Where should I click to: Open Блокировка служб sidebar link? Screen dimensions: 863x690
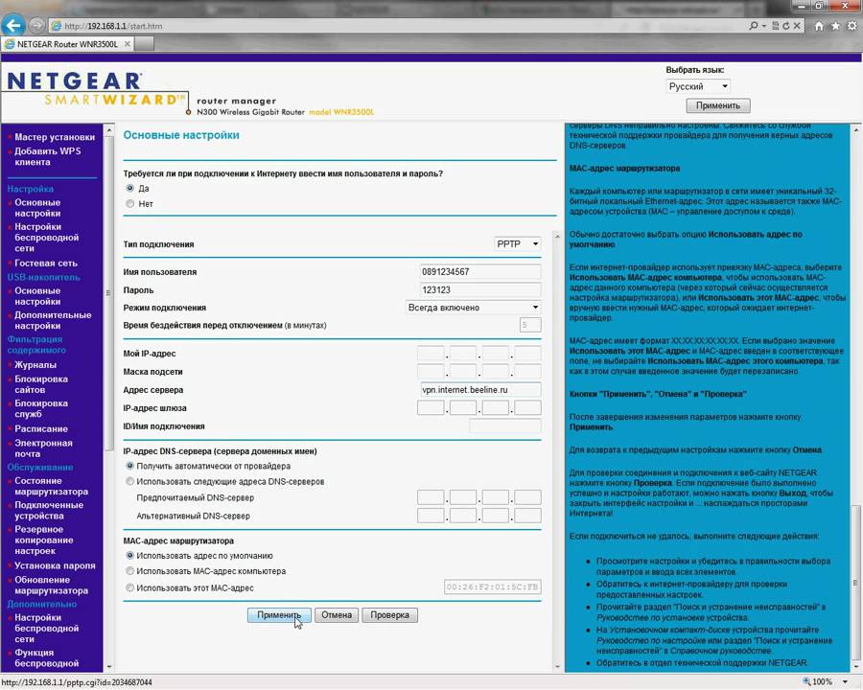click(41, 408)
